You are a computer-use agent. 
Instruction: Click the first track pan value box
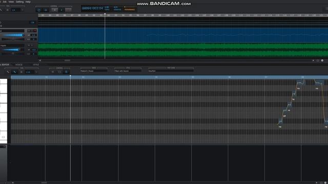pyautogui.click(x=34, y=39)
